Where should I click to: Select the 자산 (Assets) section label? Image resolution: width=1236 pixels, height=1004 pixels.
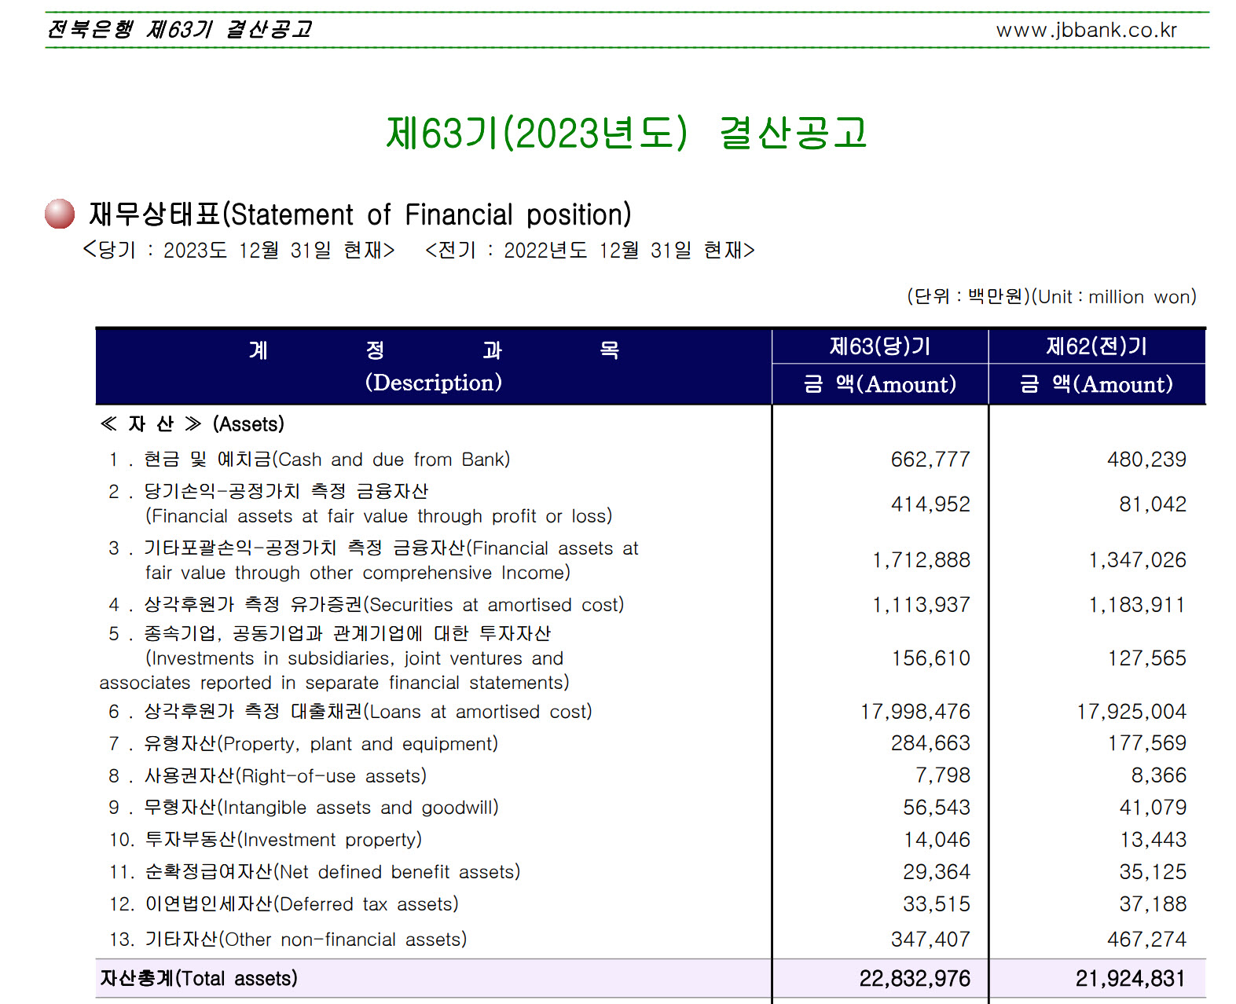click(x=192, y=424)
